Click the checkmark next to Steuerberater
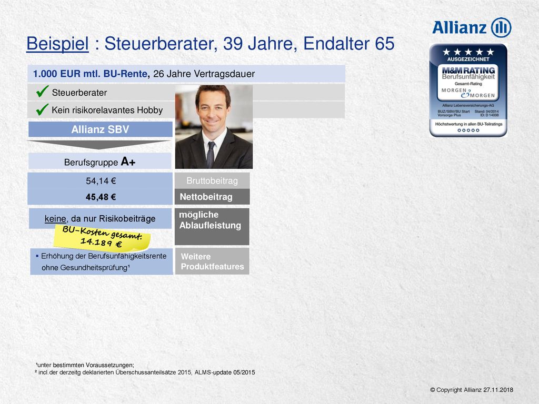 42,92
